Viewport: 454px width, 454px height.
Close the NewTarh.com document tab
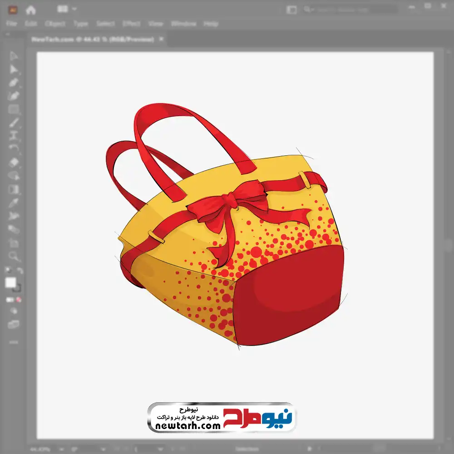[161, 39]
